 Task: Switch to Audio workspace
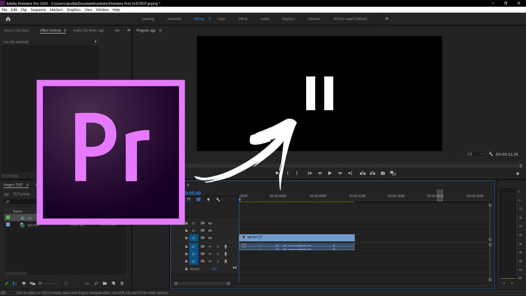coord(265,19)
